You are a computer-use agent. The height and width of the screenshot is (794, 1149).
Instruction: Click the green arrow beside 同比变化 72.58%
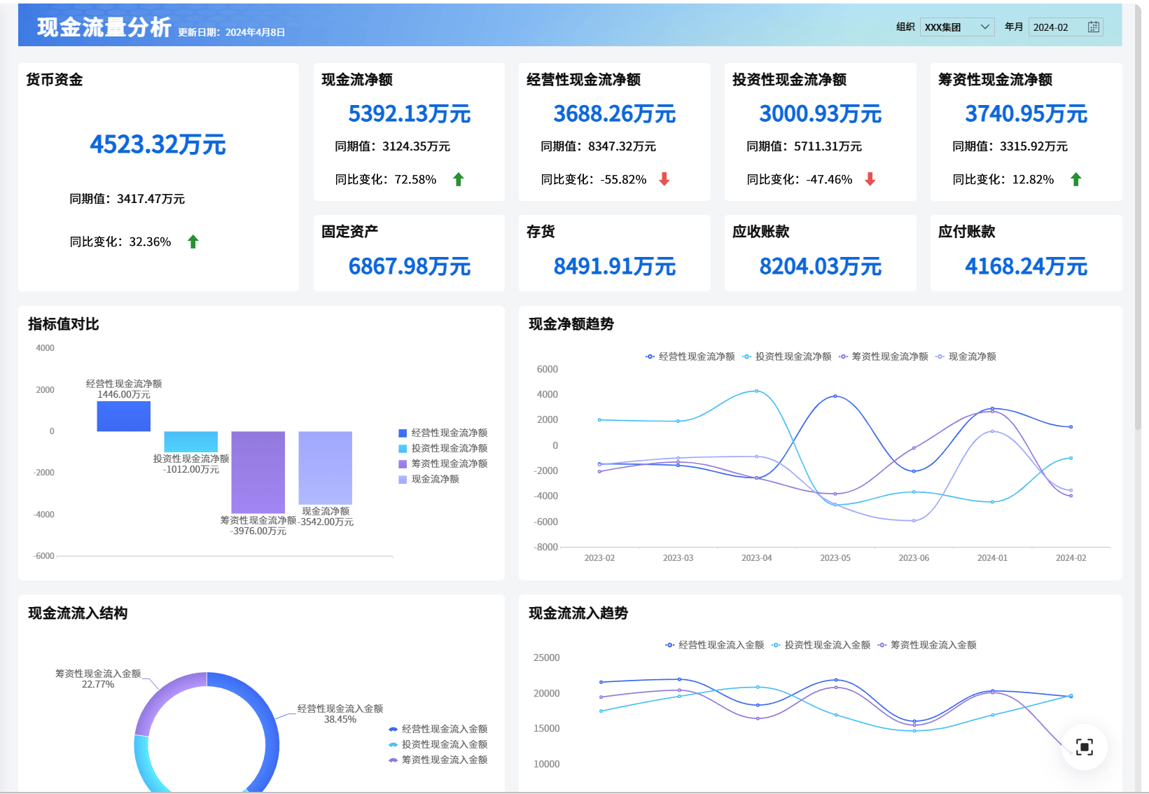(x=459, y=179)
